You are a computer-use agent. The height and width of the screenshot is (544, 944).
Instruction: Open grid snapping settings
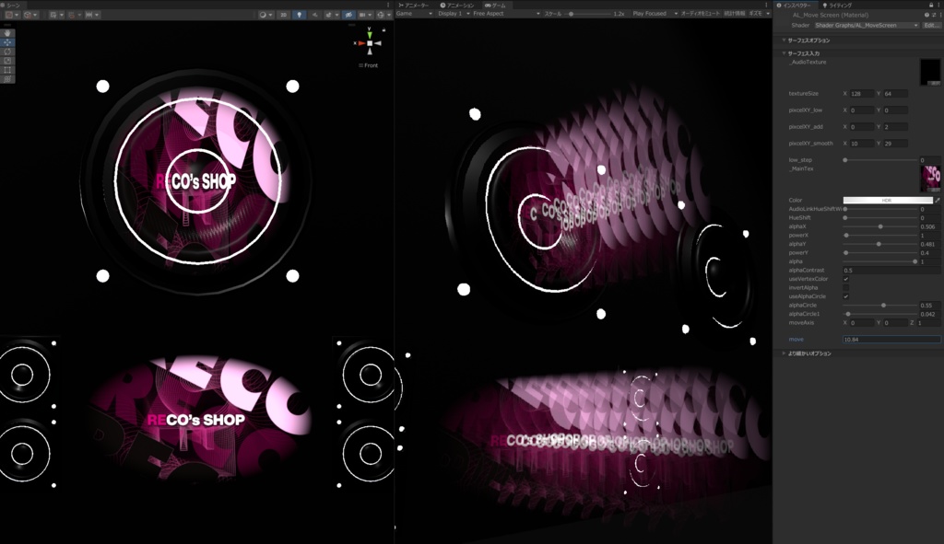point(74,15)
